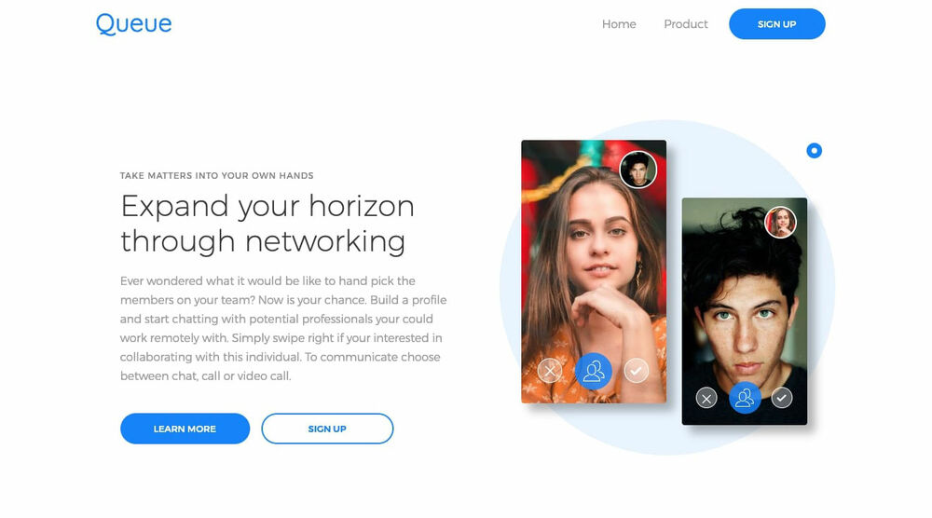The width and height of the screenshot is (932, 518).
Task: Click the Queue logo
Action: [133, 24]
